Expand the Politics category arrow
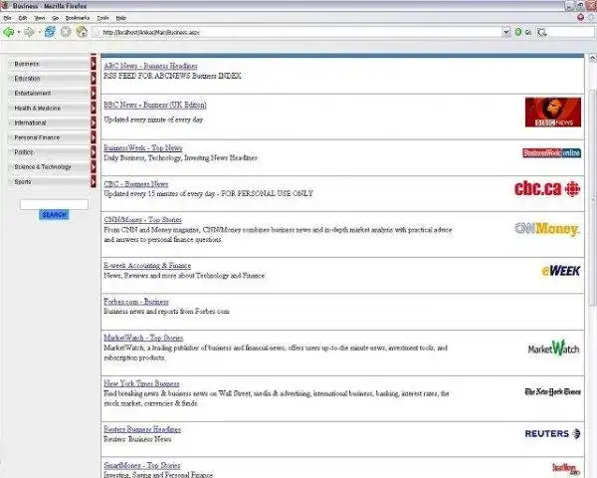Image resolution: width=597 pixels, height=478 pixels. [94, 152]
